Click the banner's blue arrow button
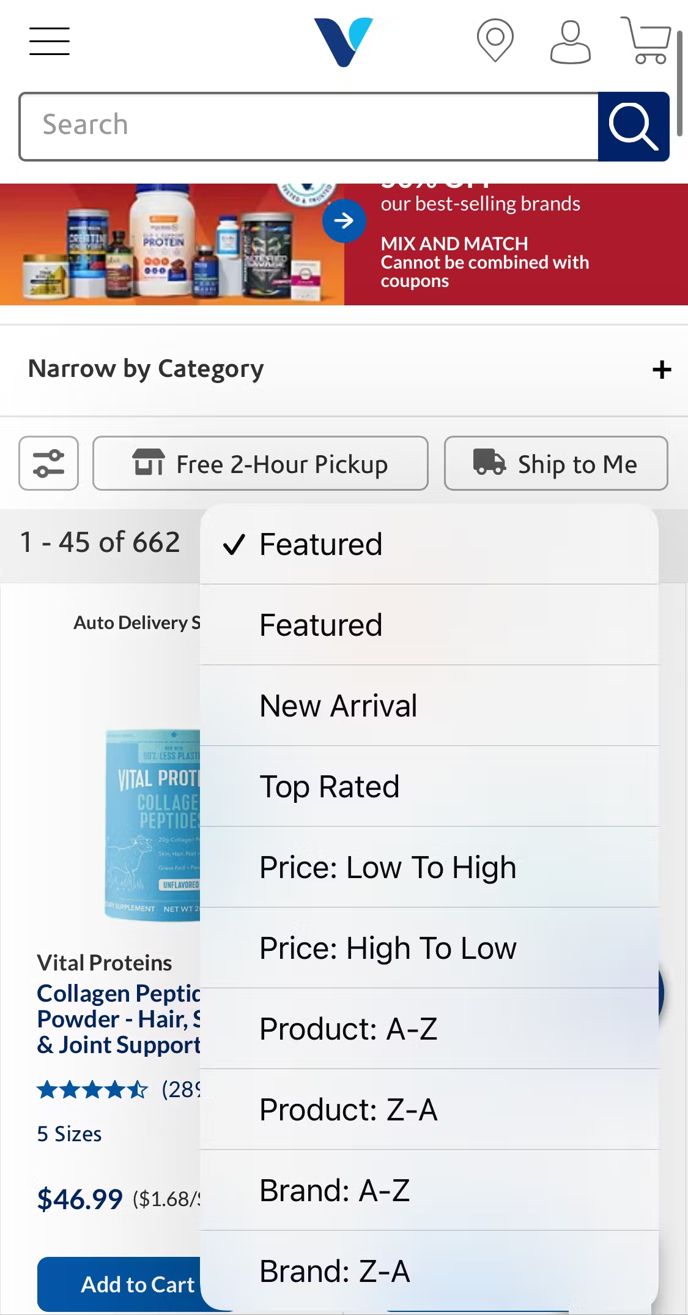 pyautogui.click(x=344, y=220)
